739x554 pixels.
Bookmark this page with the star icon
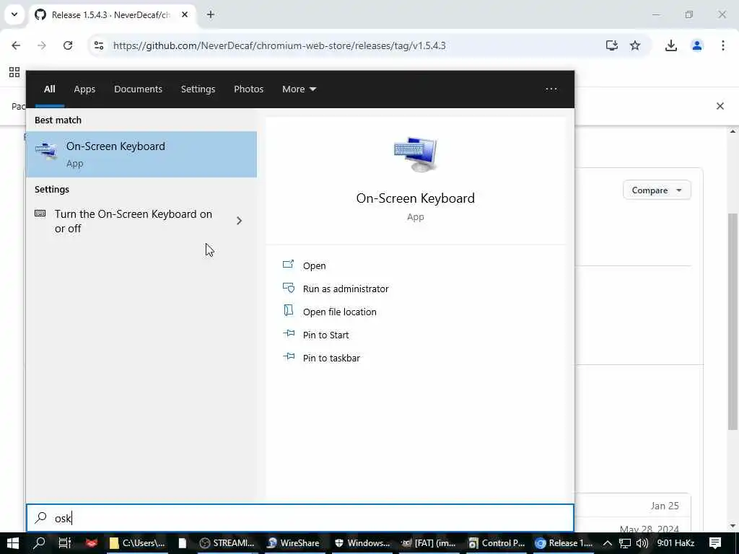tap(635, 45)
